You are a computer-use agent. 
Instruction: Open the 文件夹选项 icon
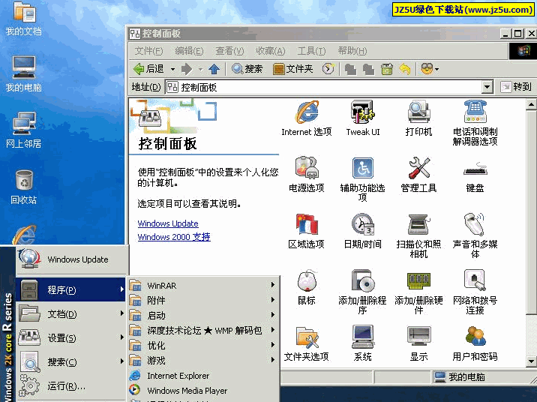tap(307, 343)
